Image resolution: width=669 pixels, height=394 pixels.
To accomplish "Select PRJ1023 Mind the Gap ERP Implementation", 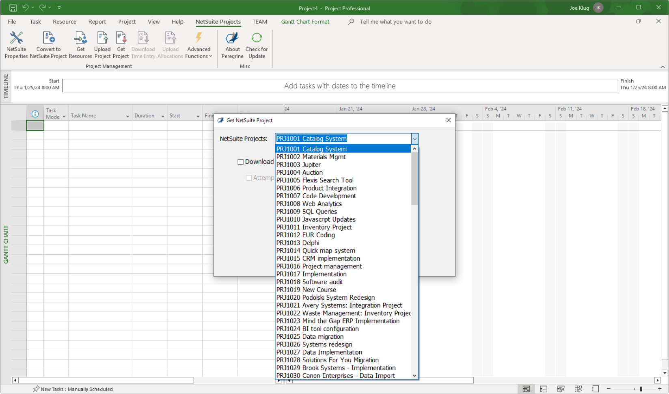I will (x=343, y=321).
